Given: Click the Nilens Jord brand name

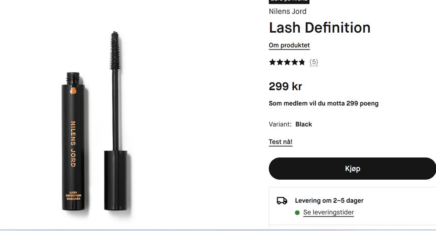Looking at the screenshot, I should 287,11.
